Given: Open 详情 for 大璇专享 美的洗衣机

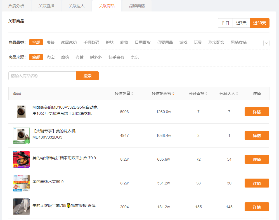Looking at the screenshot, I should click(x=257, y=135).
